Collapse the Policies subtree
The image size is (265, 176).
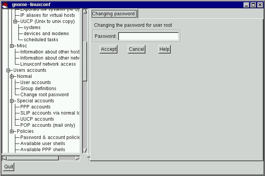pyautogui.click(x=12, y=131)
